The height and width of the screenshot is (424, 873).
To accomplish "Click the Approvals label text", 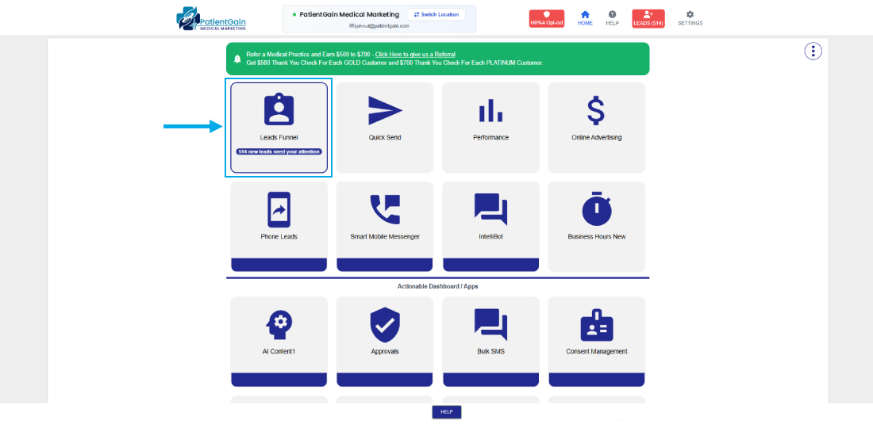I will pos(385,351).
